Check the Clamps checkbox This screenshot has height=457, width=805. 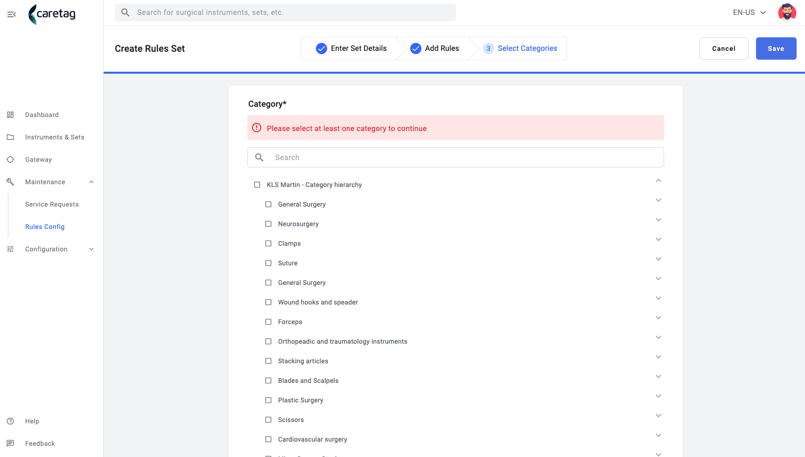tap(268, 243)
